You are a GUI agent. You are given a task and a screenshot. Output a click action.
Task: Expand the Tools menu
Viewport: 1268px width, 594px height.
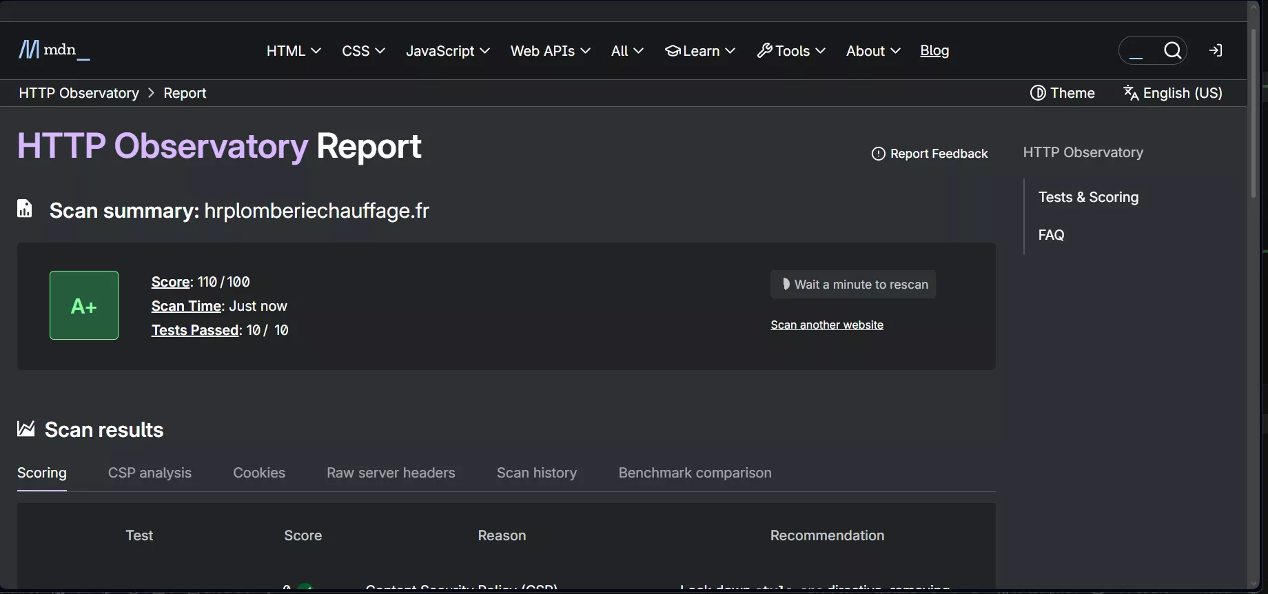(x=791, y=51)
